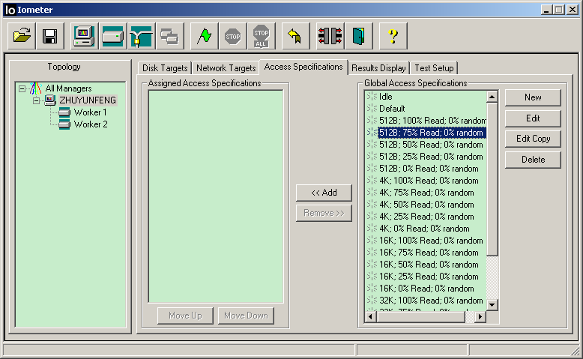This screenshot has width=583, height=359.
Task: Click the Delete specification button
Action: point(533,160)
